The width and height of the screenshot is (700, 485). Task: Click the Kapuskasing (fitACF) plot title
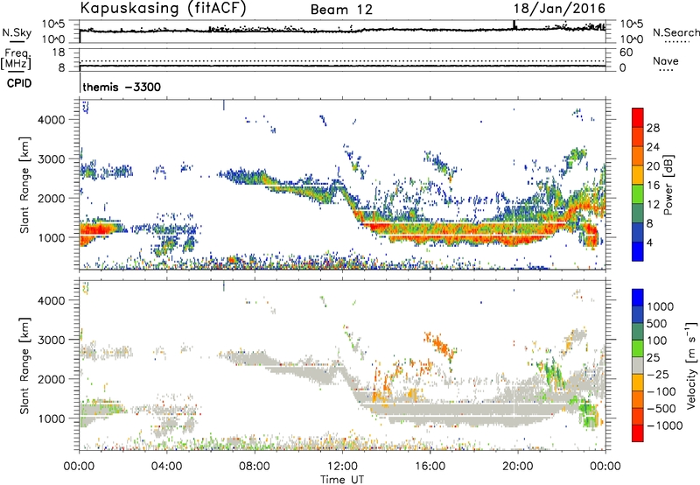point(163,9)
